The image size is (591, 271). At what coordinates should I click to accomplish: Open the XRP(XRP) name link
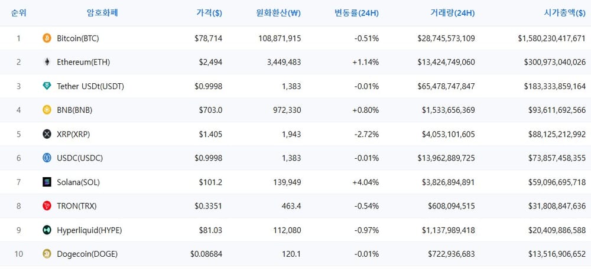coord(73,135)
